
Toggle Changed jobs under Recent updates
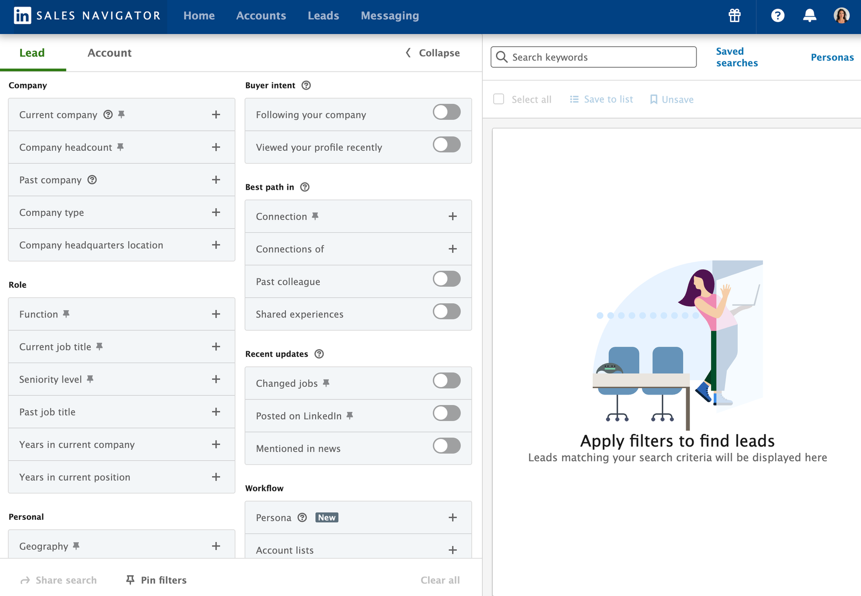(446, 381)
